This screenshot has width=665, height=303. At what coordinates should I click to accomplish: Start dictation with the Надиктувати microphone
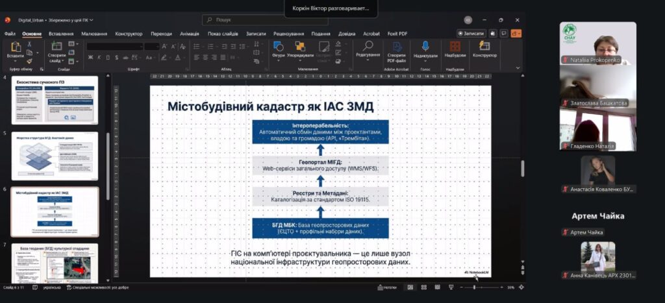[x=425, y=47]
